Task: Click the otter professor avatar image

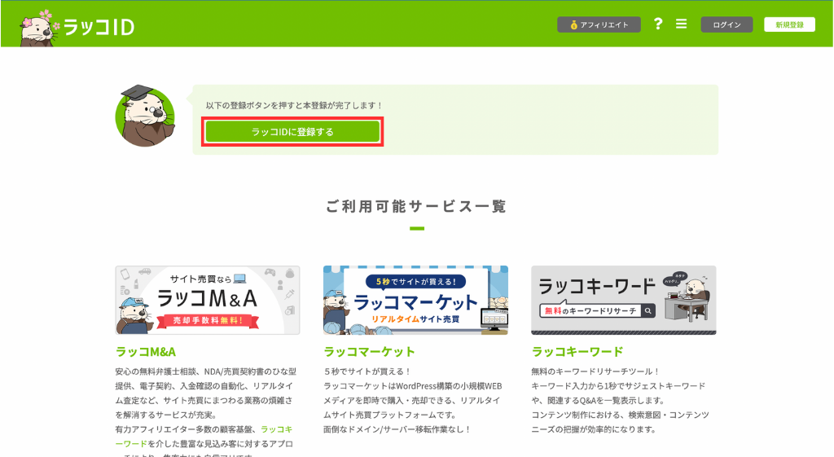Action: (x=145, y=116)
